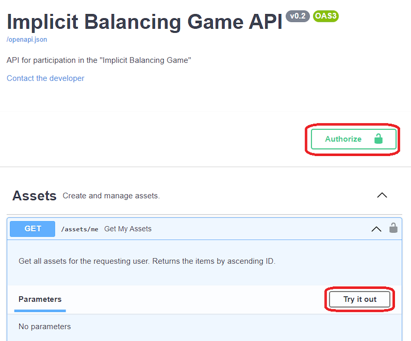Click the 'Get all assets' endpoint description
The height and width of the screenshot is (341, 411).
pyautogui.click(x=147, y=261)
